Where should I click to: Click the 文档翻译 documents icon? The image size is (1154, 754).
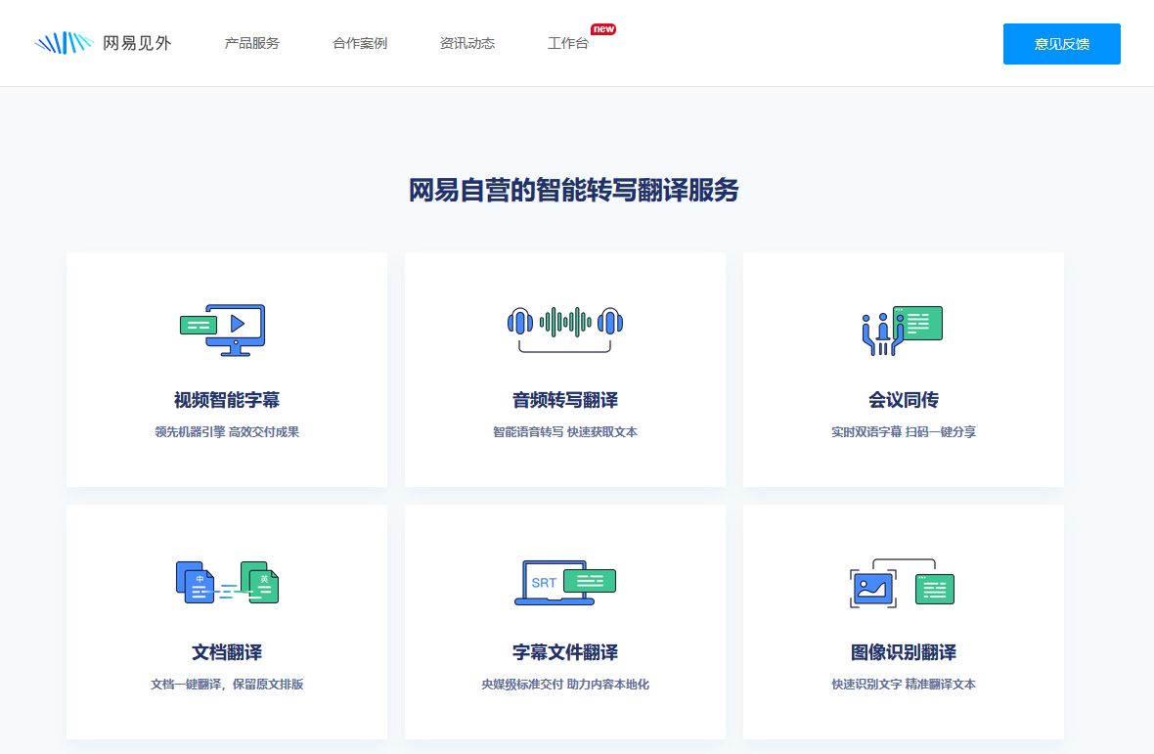tap(227, 583)
